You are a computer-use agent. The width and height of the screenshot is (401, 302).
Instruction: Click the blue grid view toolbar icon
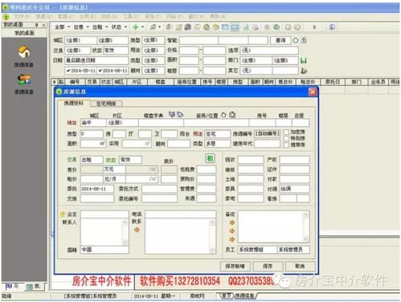coord(235,27)
